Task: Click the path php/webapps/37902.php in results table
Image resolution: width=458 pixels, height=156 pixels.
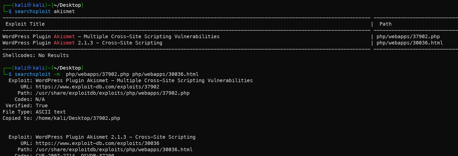Action: pos(408,36)
